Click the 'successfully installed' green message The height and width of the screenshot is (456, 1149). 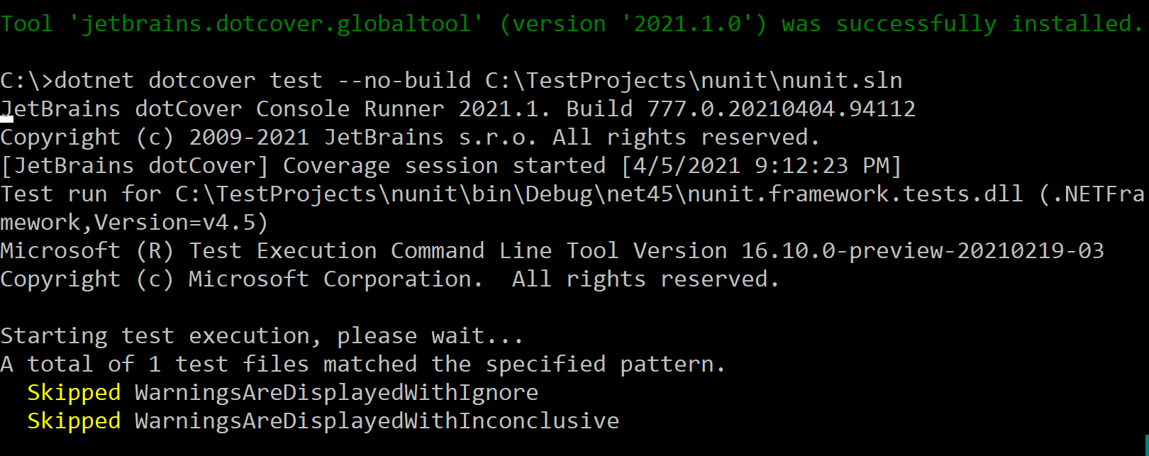989,23
